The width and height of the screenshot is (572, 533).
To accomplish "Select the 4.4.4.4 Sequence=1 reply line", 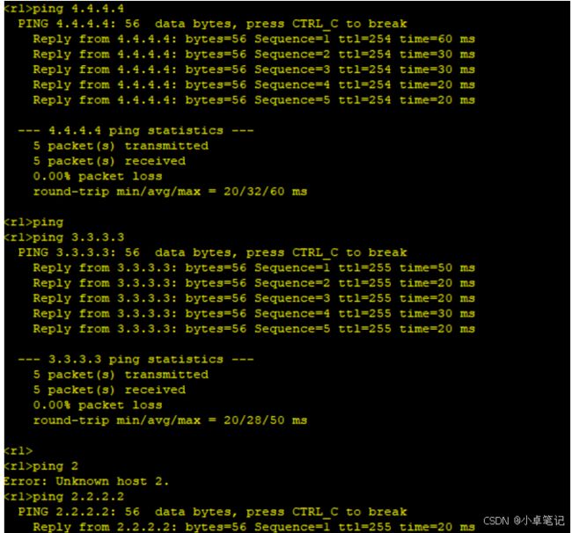I will pyautogui.click(x=254, y=39).
